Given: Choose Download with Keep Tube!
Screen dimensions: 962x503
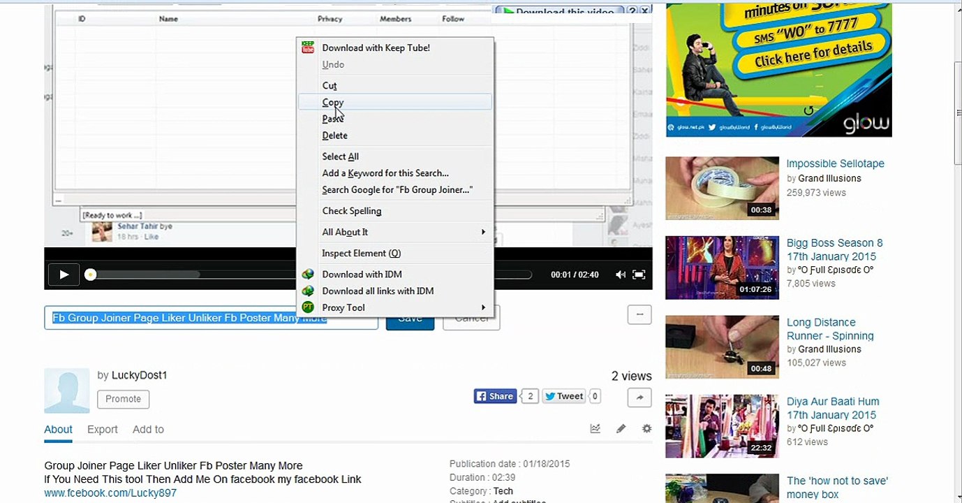Looking at the screenshot, I should pyautogui.click(x=396, y=48).
